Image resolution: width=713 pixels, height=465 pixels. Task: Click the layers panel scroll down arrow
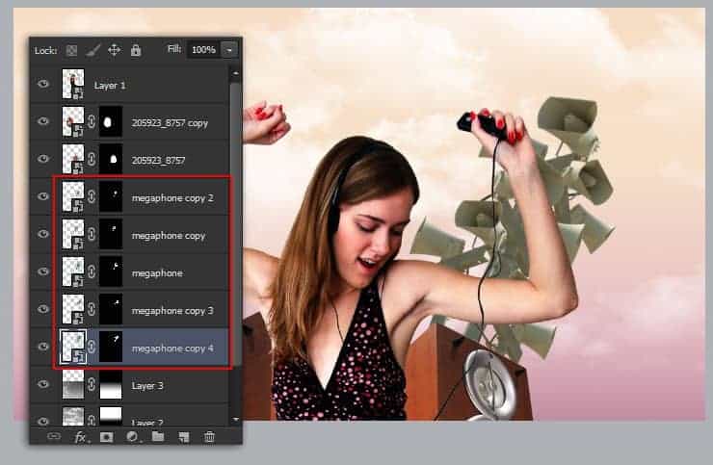(x=235, y=419)
